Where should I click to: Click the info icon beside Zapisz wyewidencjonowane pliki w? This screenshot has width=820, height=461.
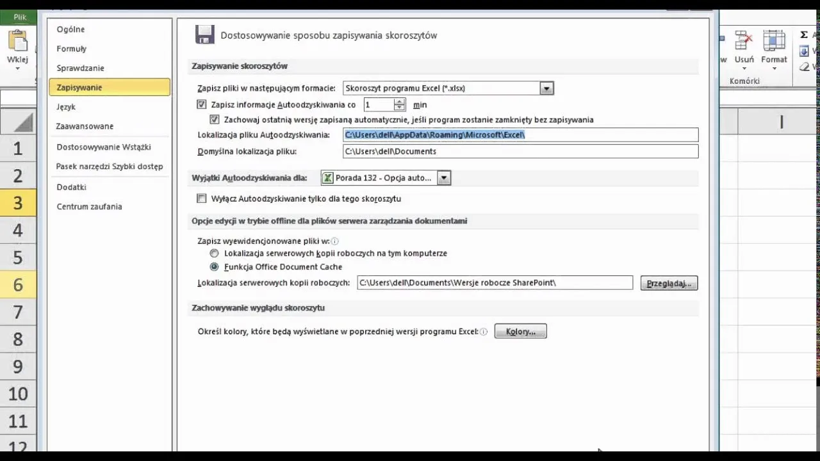pyautogui.click(x=335, y=241)
